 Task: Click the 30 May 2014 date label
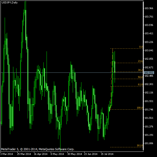pyautogui.click(x=75, y=154)
